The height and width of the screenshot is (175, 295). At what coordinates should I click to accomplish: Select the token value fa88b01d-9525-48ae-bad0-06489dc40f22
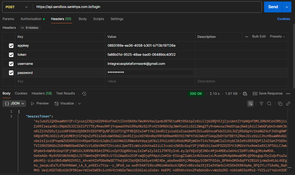pos(142,55)
